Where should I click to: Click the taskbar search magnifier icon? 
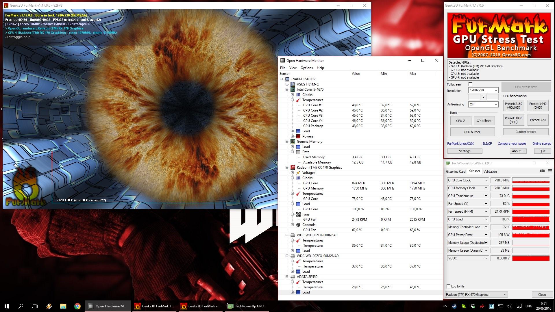point(21,306)
